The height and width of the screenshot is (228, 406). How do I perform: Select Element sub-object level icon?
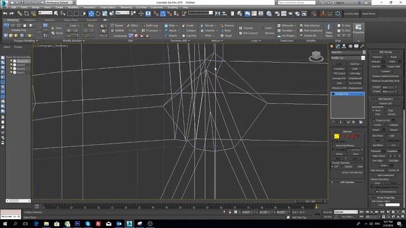(x=357, y=136)
